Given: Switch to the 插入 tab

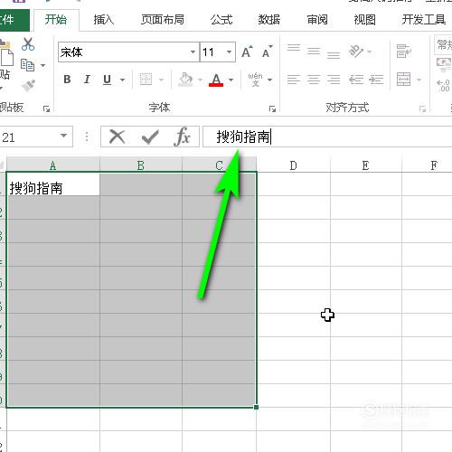Looking at the screenshot, I should coord(103,20).
